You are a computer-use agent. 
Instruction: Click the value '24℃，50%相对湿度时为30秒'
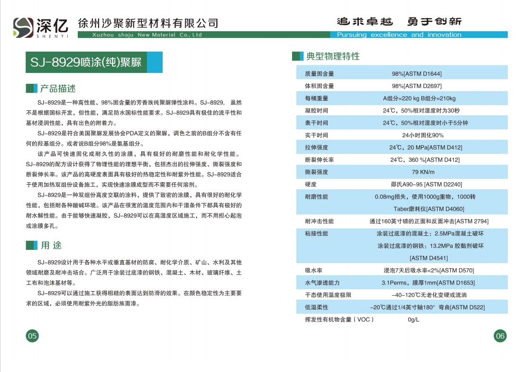pos(421,111)
